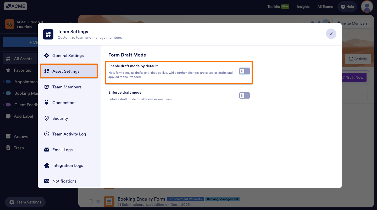Go to Team Activity Log
377x210 pixels.
pos(69,134)
